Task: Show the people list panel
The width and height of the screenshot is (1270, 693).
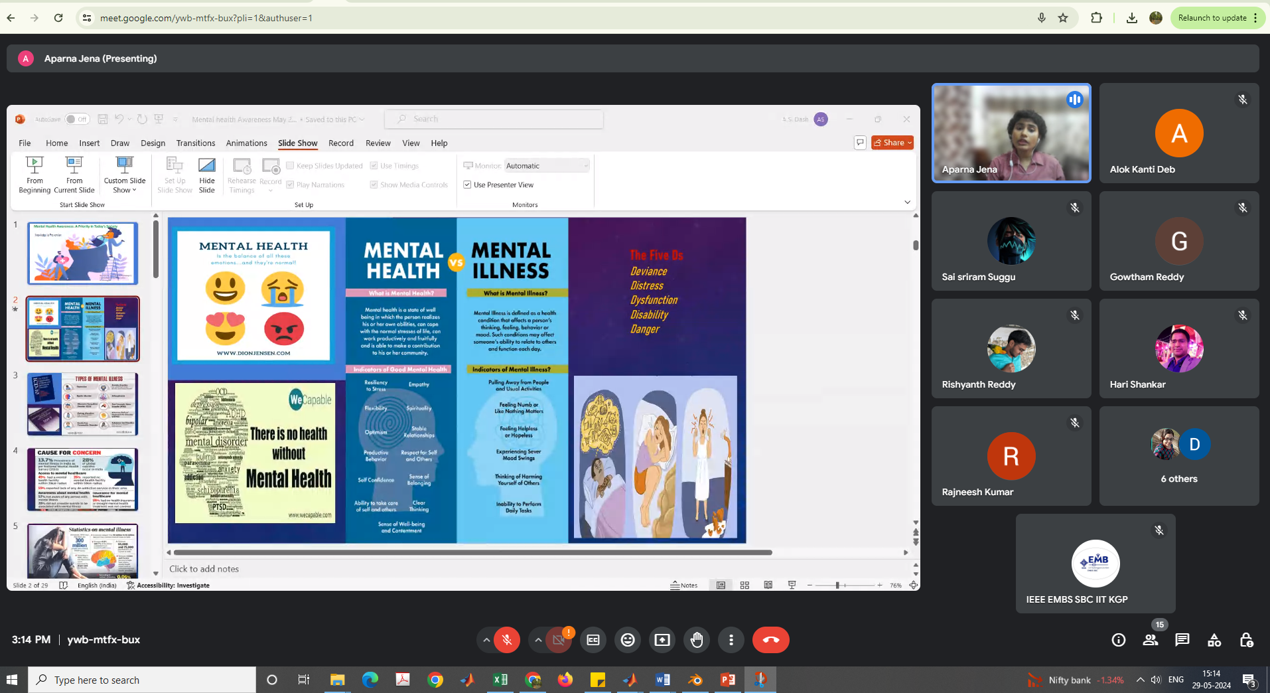Action: pyautogui.click(x=1151, y=640)
